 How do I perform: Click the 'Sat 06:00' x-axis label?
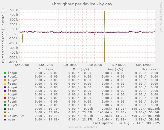point(22,65)
